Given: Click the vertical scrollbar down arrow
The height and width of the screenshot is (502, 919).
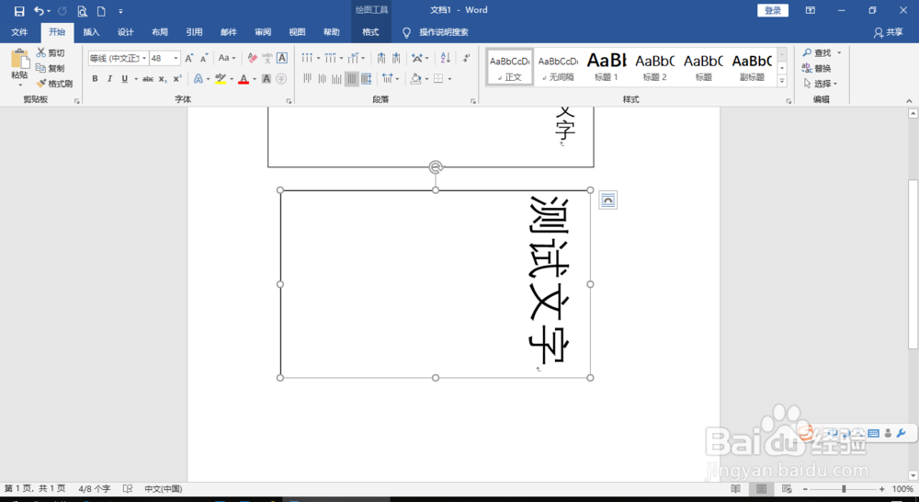Looking at the screenshot, I should [x=913, y=475].
